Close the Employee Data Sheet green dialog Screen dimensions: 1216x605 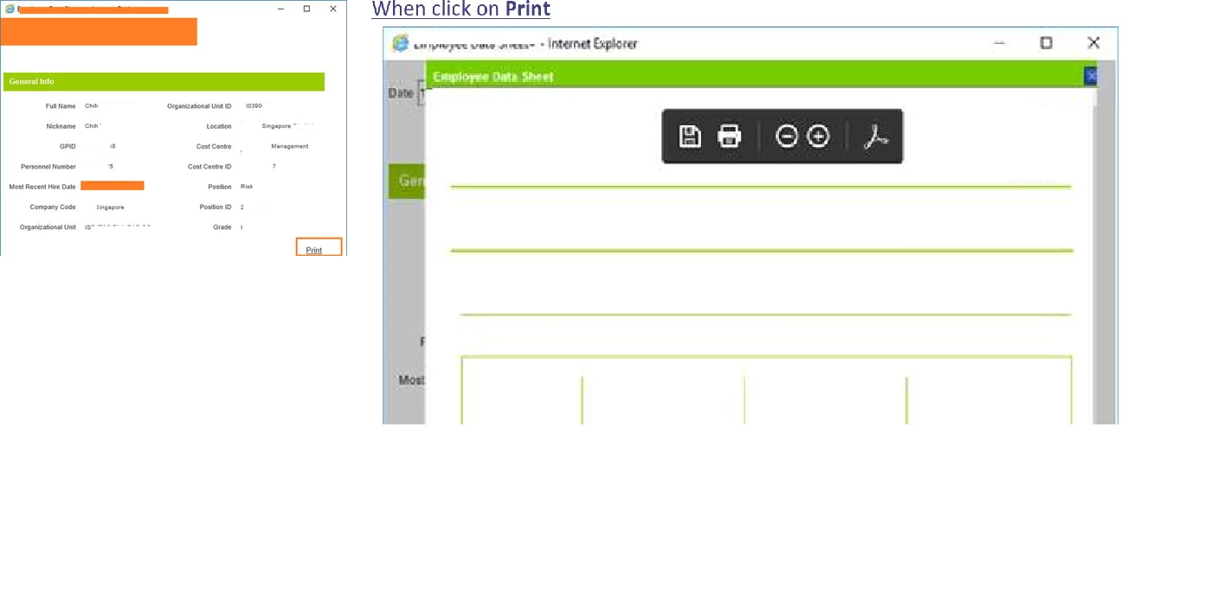tap(1091, 76)
